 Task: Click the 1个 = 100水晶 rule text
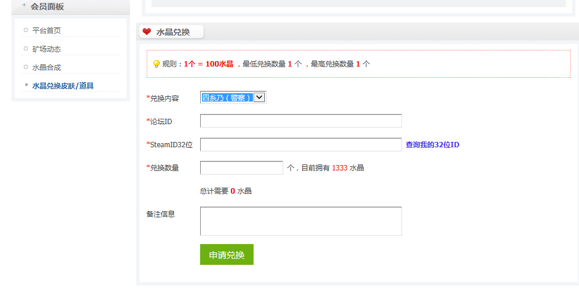click(x=208, y=64)
